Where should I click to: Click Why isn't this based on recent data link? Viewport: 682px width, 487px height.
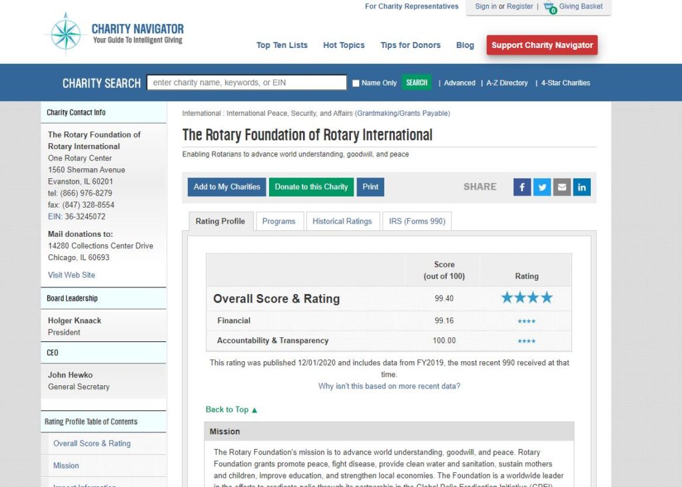point(389,387)
